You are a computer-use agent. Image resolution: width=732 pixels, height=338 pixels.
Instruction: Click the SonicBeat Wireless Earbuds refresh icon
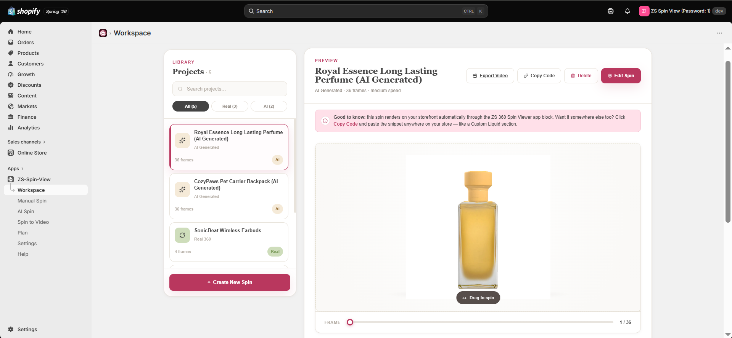point(182,235)
